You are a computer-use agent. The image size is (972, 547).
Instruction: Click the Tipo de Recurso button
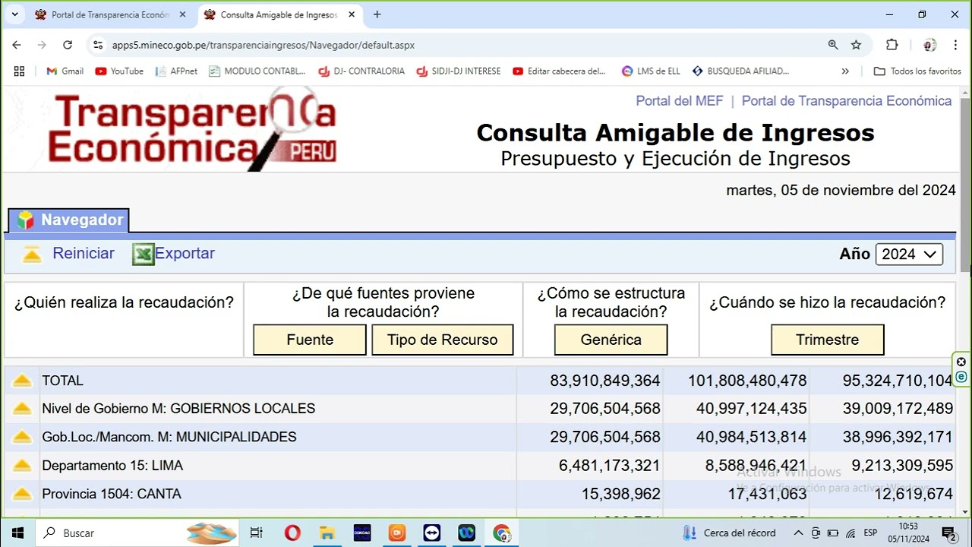(443, 340)
